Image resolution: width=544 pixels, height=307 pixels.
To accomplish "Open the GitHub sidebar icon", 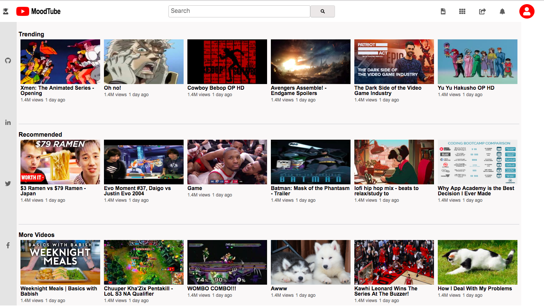I will (8, 61).
